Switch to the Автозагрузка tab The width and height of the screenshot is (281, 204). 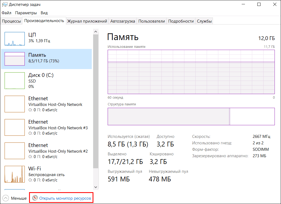click(x=123, y=21)
